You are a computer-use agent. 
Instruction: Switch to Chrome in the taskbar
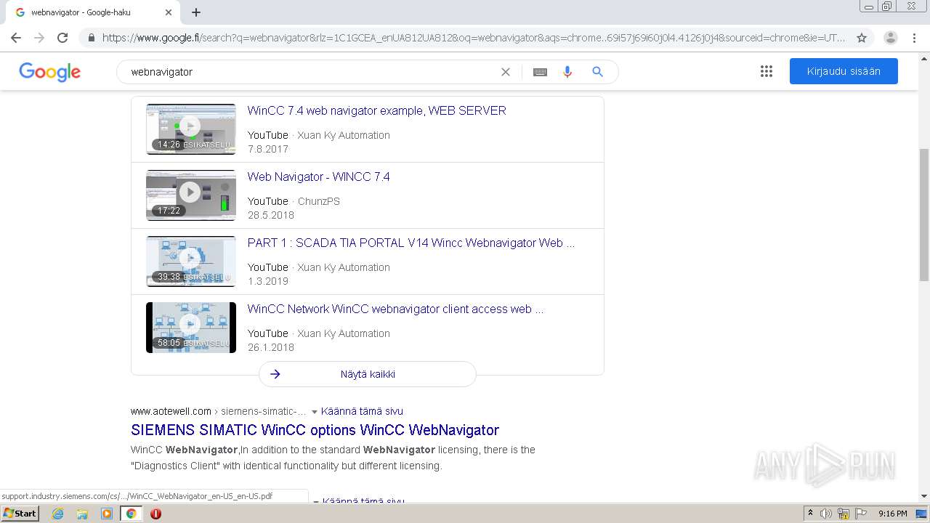131,514
